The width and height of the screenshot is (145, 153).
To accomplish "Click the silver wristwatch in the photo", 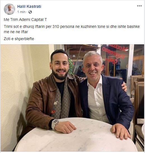I will click(55, 124).
